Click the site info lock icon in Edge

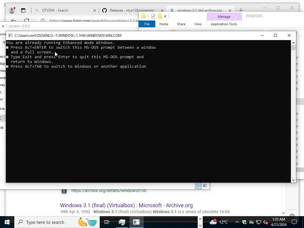point(43,20)
